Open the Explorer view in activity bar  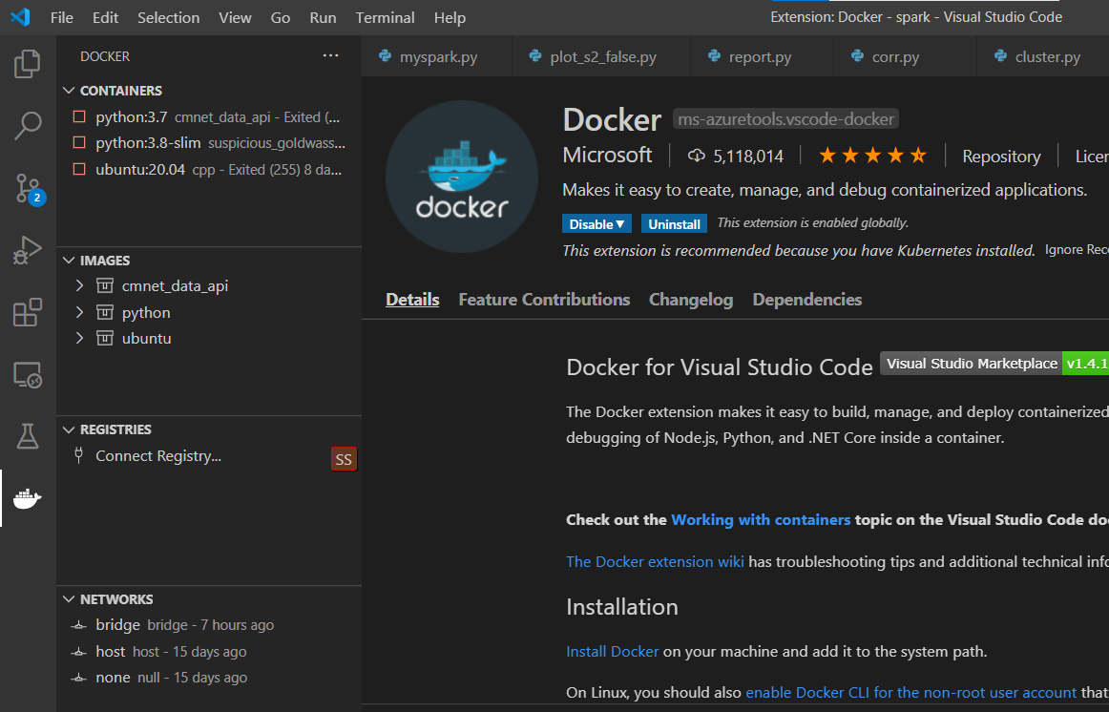click(28, 64)
